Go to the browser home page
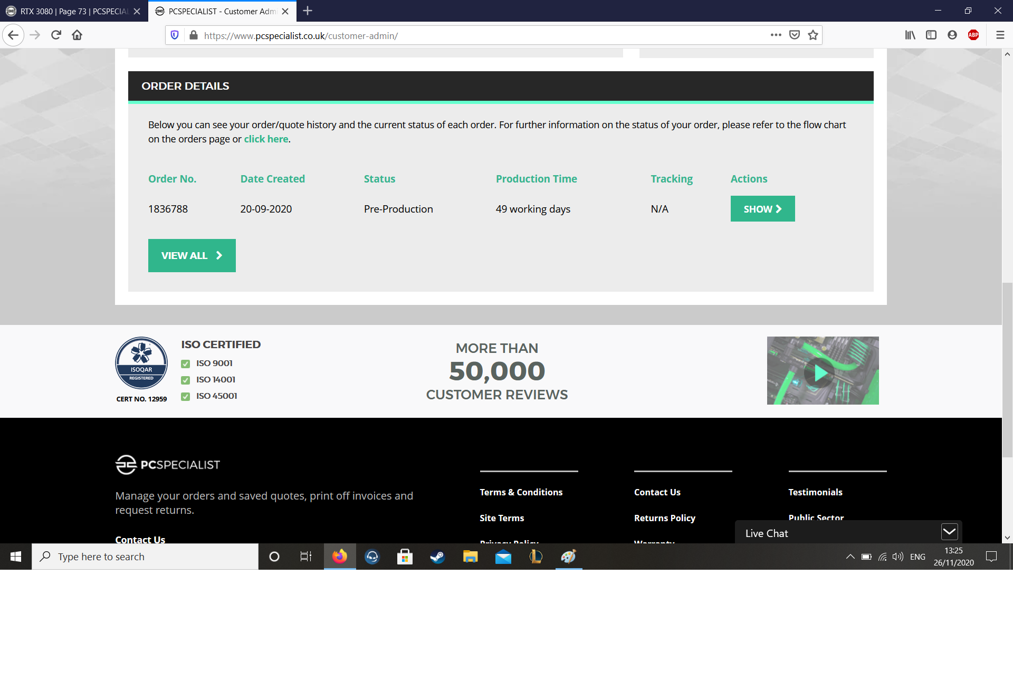 [77, 35]
